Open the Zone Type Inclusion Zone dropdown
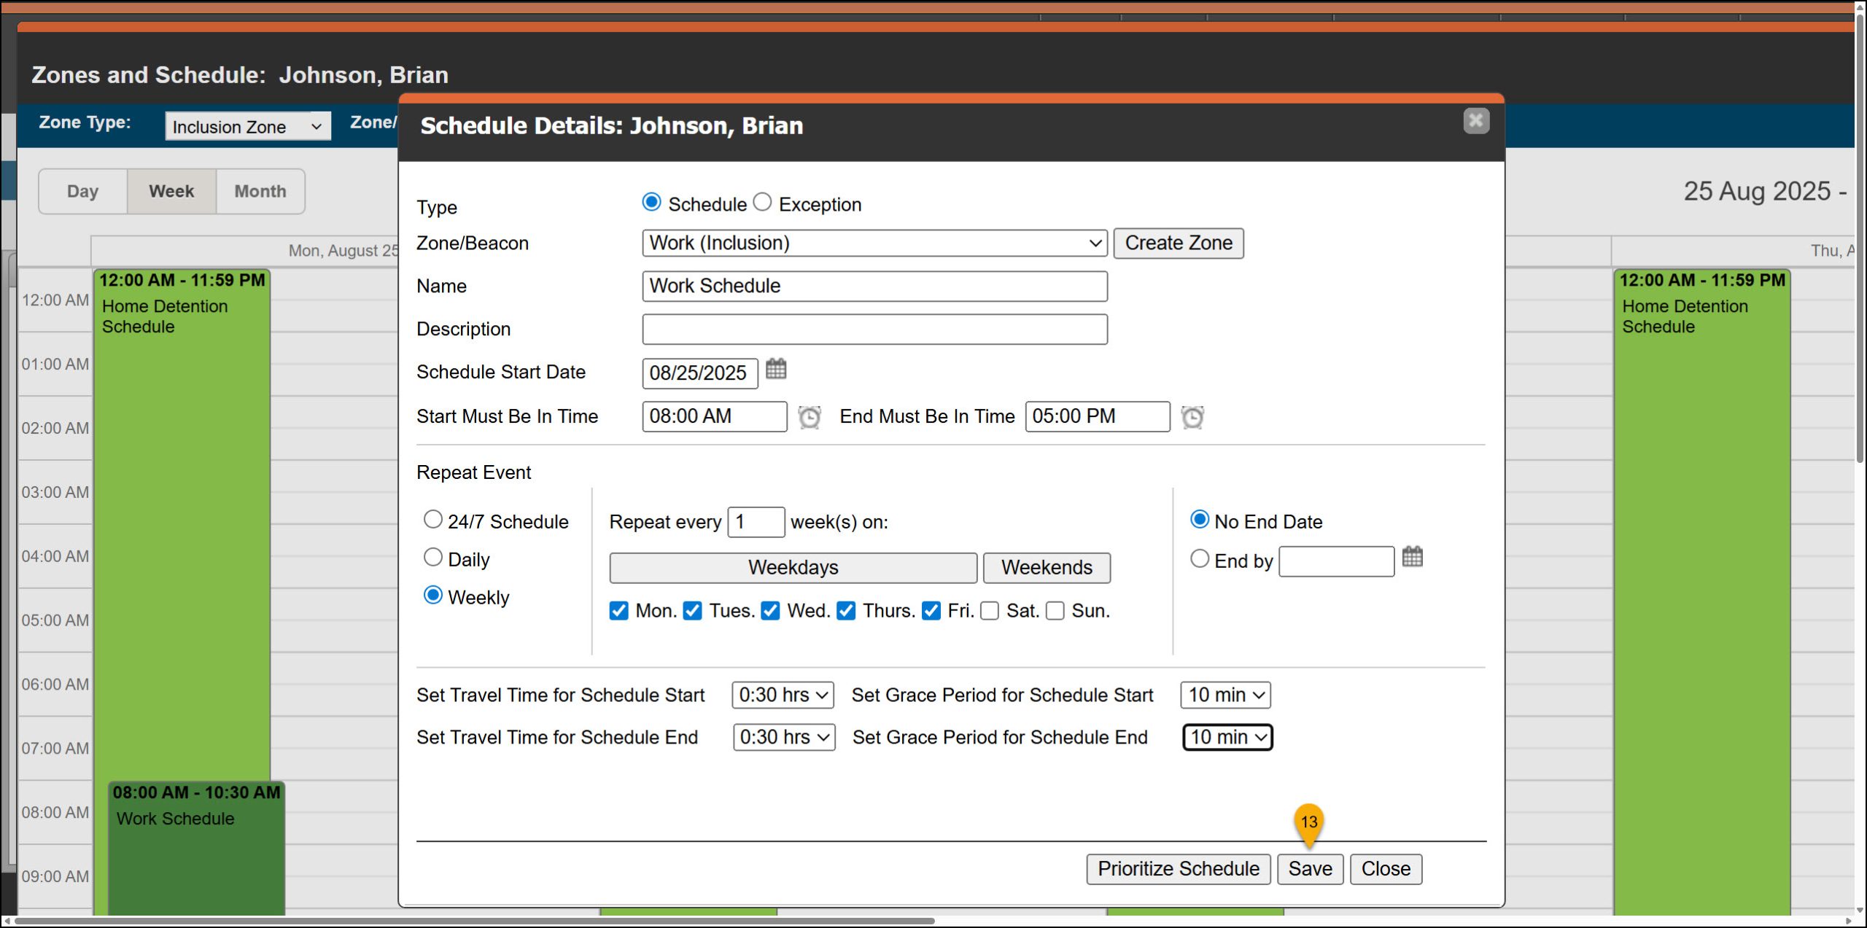This screenshot has width=1867, height=928. tap(247, 127)
